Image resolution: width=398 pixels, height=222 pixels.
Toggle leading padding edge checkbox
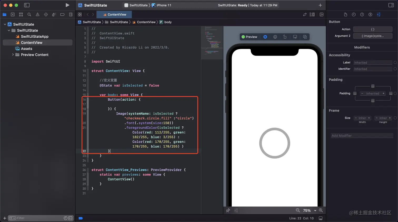(355, 93)
